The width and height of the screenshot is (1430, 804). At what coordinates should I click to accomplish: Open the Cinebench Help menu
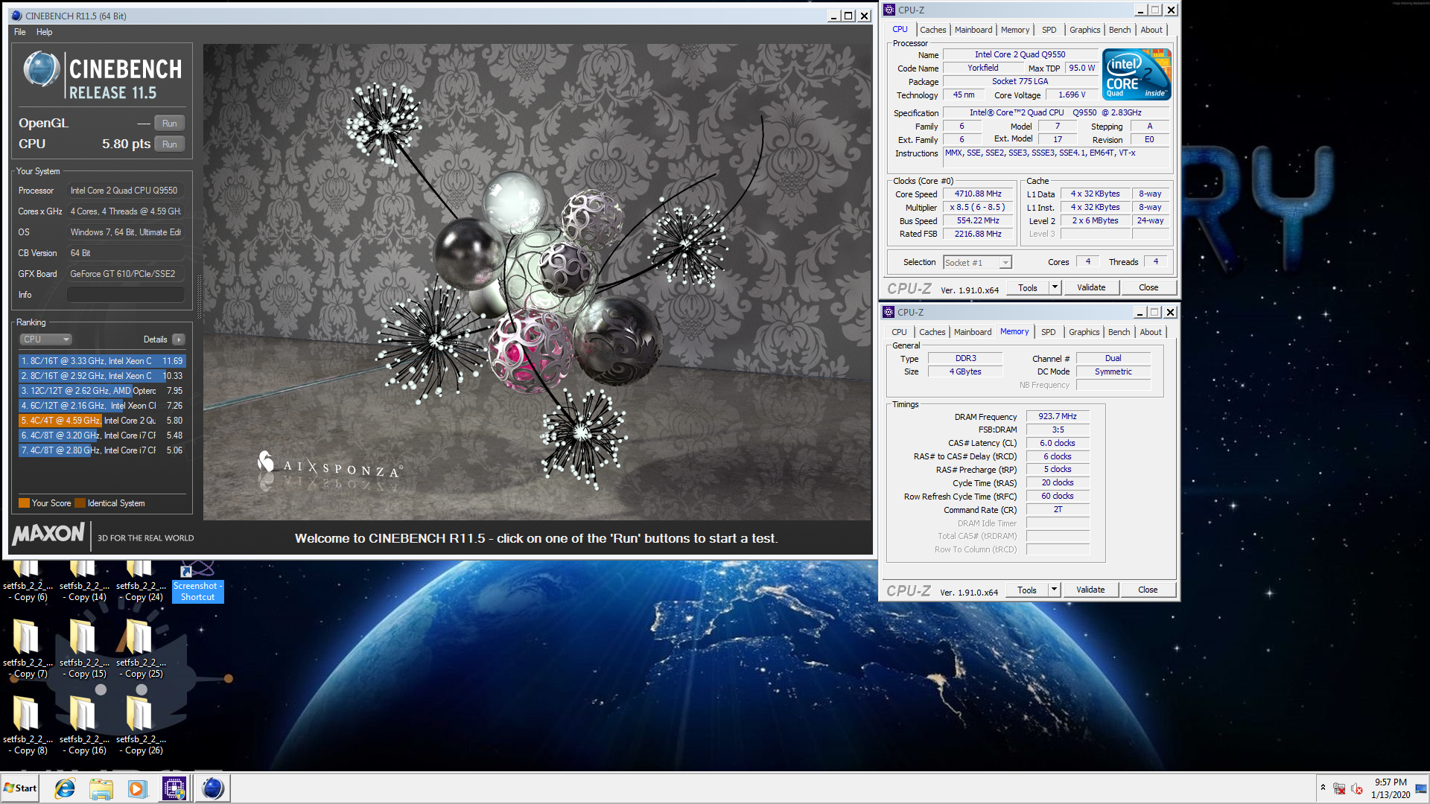(x=45, y=32)
